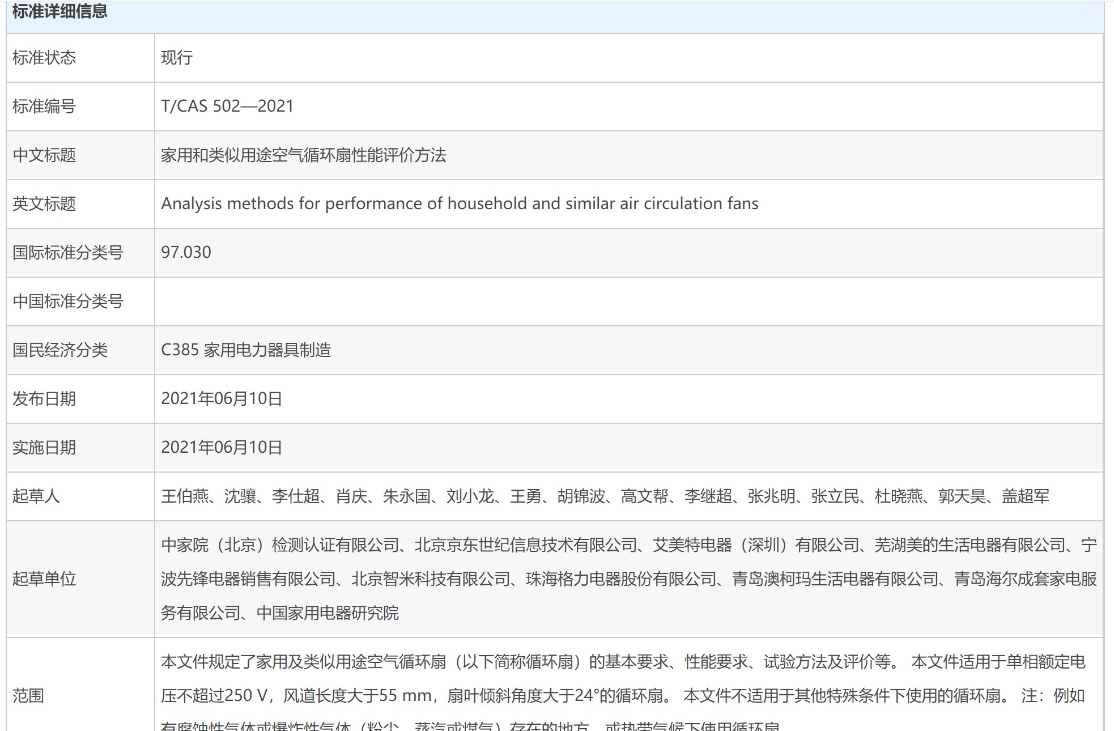Click the Chinese title 家用和类似用途空气循环扇性能评价方法
Image resolution: width=1114 pixels, height=731 pixels.
(x=304, y=155)
